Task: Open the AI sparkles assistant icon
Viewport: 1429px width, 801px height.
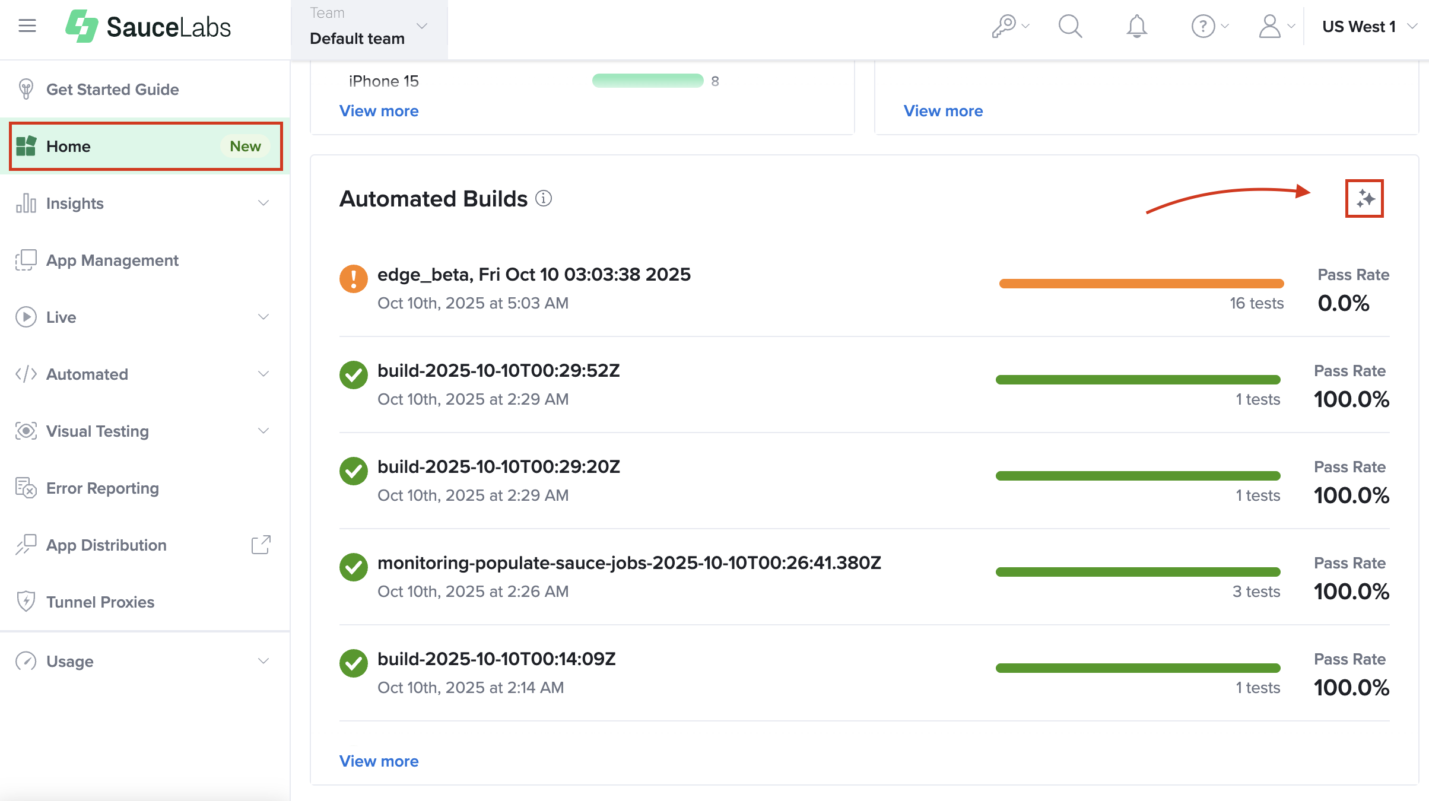Action: click(1364, 199)
